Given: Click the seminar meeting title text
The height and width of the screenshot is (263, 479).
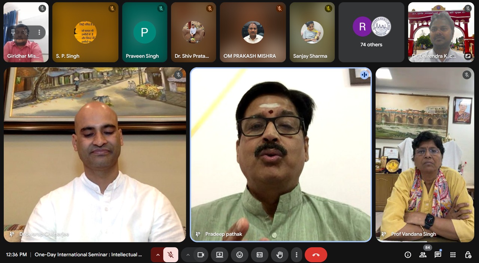Looking at the screenshot, I should 88,255.
